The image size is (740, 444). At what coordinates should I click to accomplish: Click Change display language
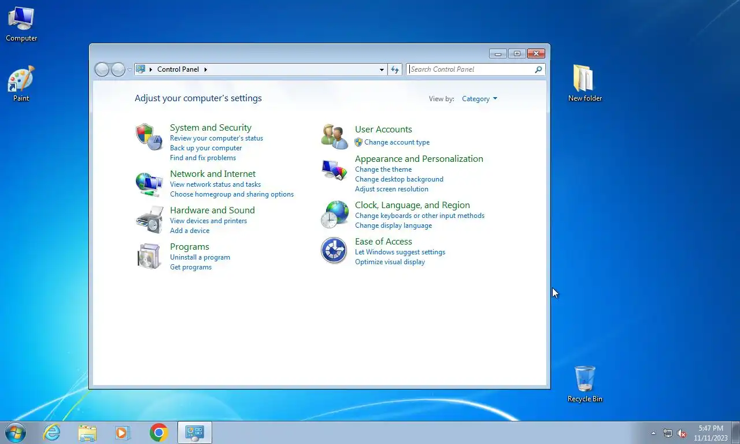(x=393, y=225)
